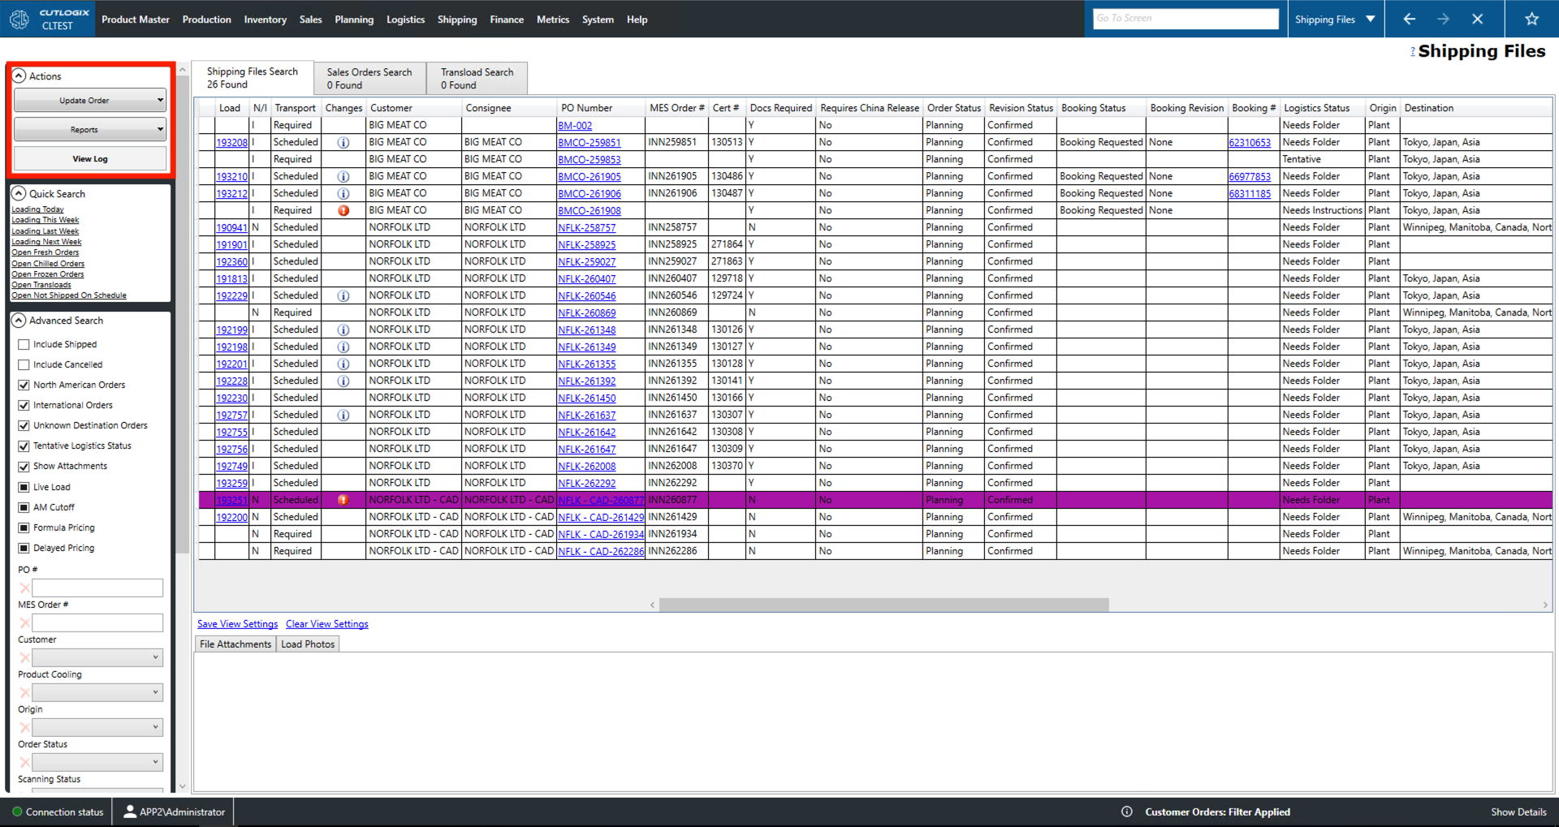
Task: Click the back navigation arrow
Action: pyautogui.click(x=1410, y=19)
